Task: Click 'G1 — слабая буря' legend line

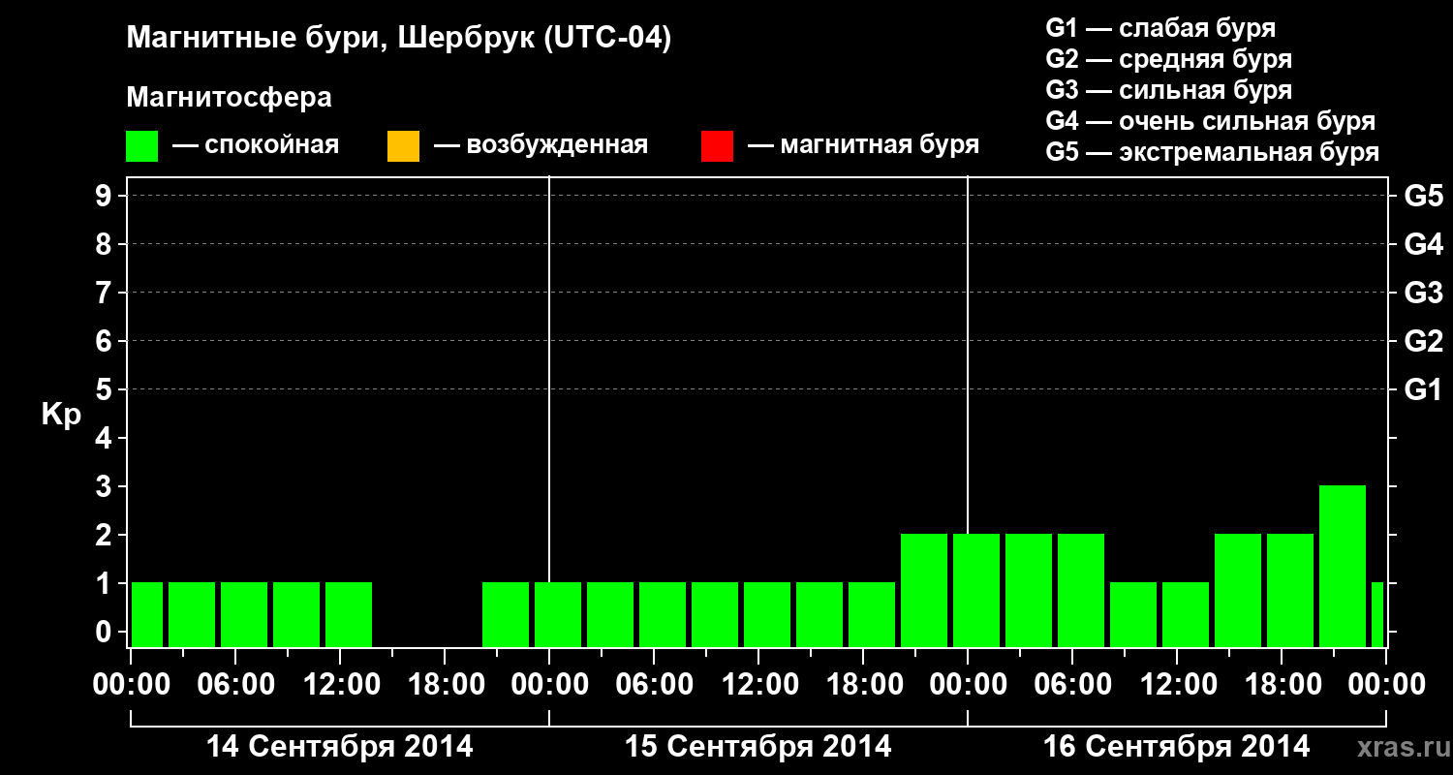Action: [x=1160, y=28]
